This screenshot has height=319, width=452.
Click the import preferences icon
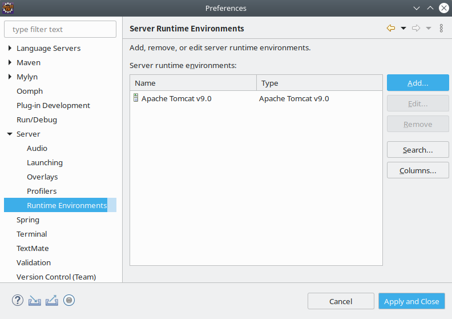click(35, 301)
